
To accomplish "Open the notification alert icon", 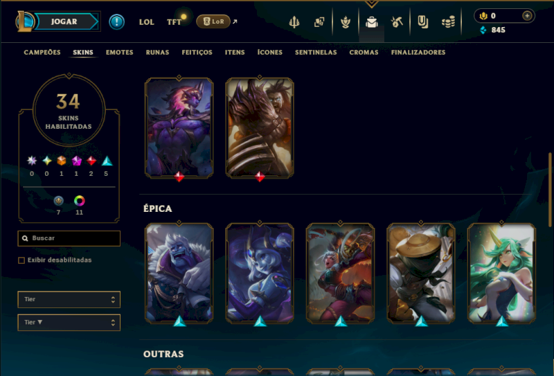I will coord(116,22).
